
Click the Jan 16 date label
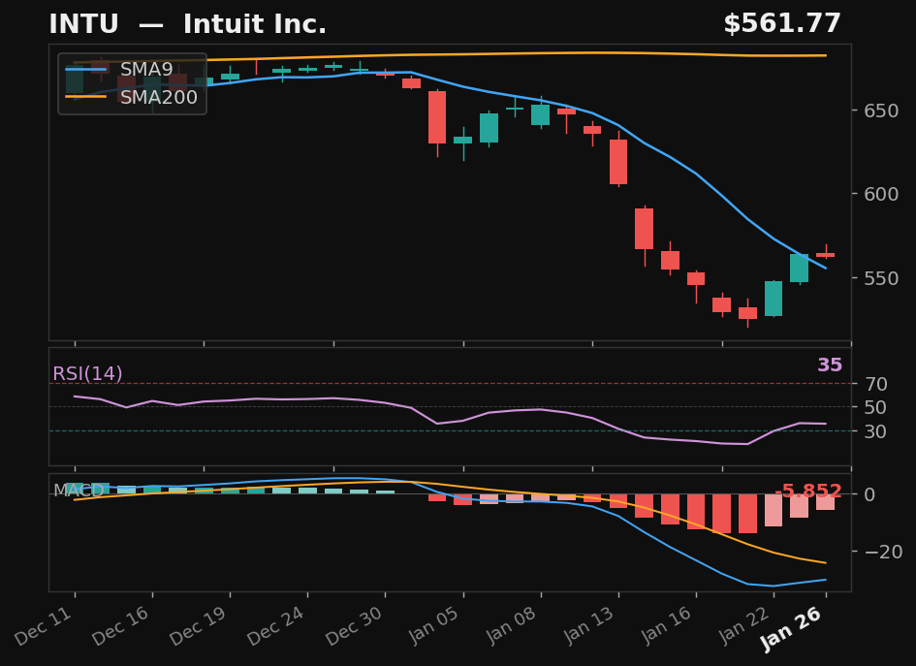pyautogui.click(x=667, y=625)
